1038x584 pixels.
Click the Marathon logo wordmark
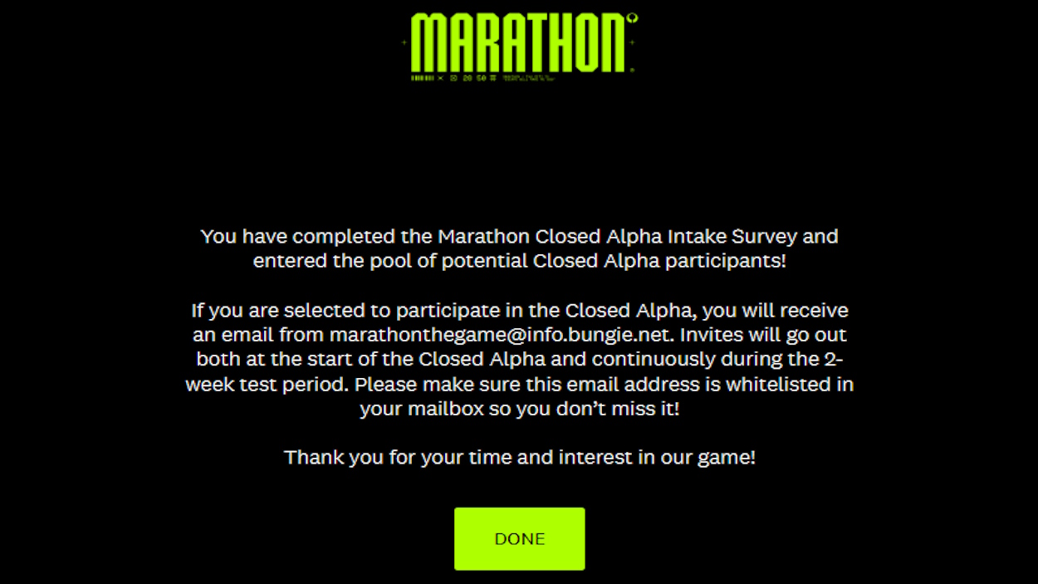[x=519, y=43]
